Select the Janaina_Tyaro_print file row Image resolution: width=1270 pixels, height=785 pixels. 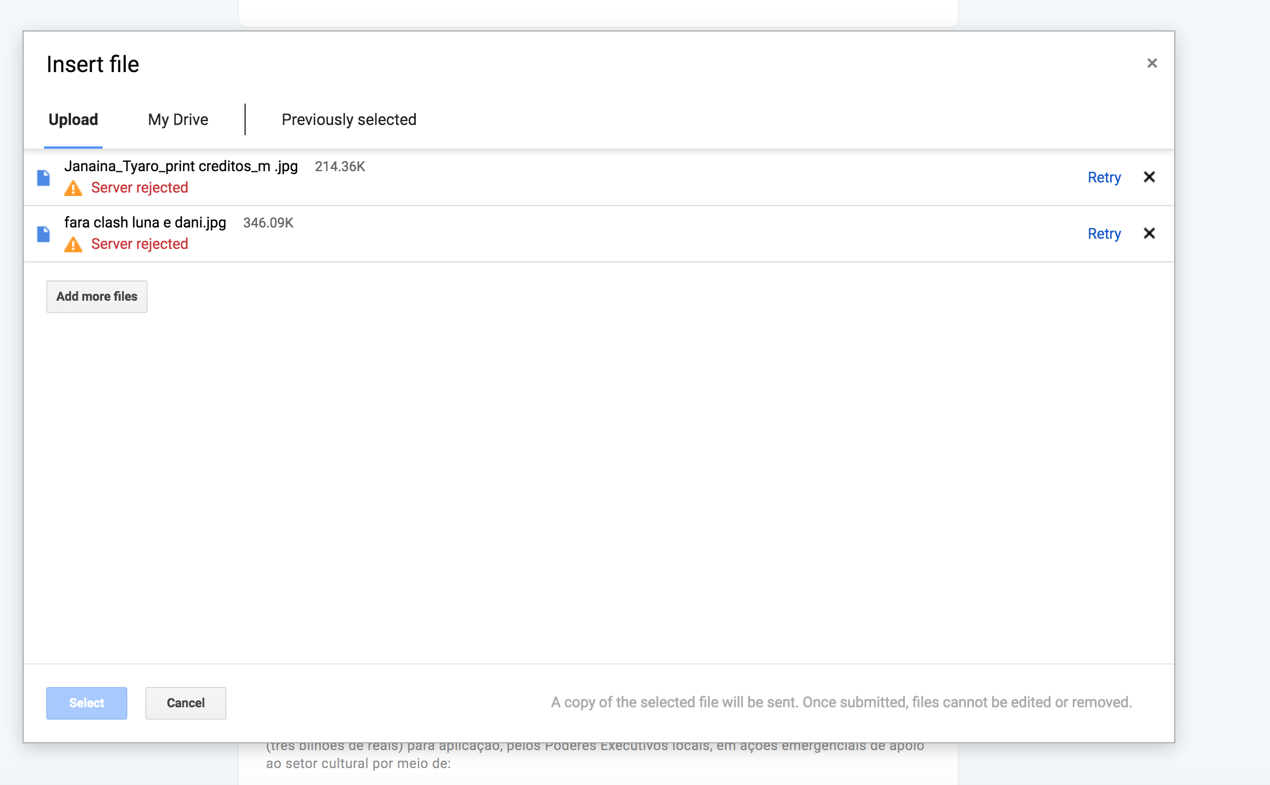(599, 177)
